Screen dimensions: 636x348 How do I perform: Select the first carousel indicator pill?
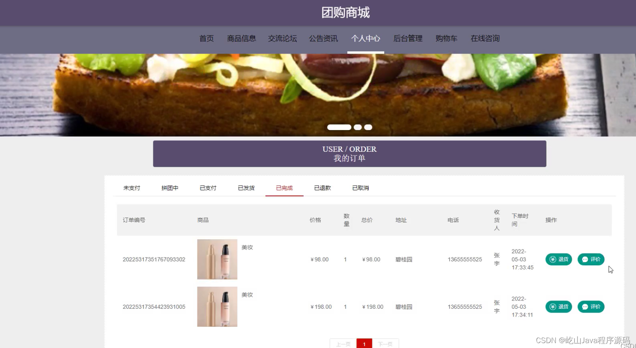[x=339, y=127]
